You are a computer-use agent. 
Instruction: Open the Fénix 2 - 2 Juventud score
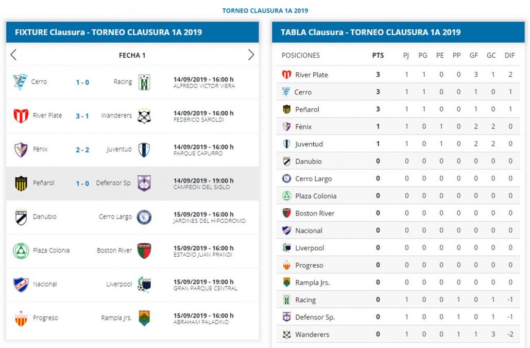click(x=82, y=150)
